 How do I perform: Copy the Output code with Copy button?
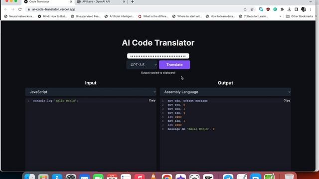pos(287,100)
